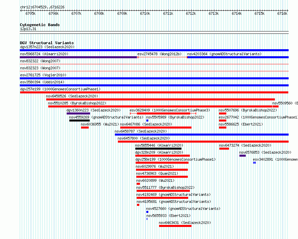The width and height of the screenshot is (298, 239).
Task: Click the nsv4736963 (Quan2021) label
Action: pos(157,173)
